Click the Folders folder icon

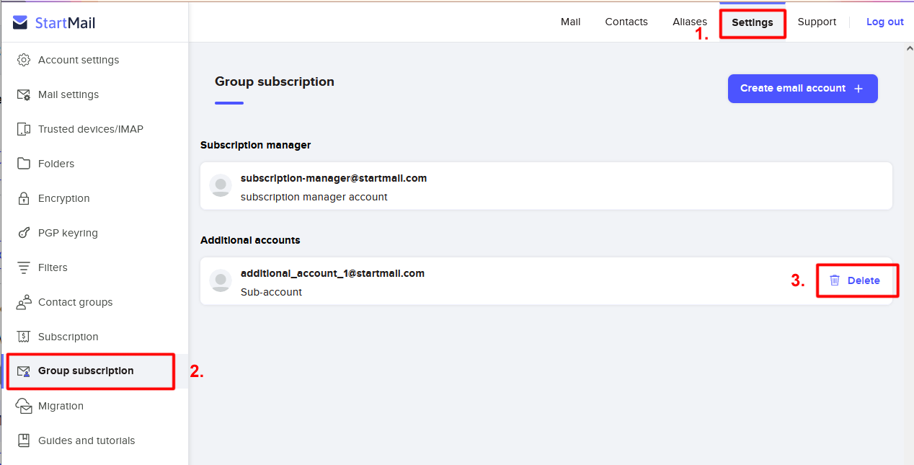coord(24,164)
